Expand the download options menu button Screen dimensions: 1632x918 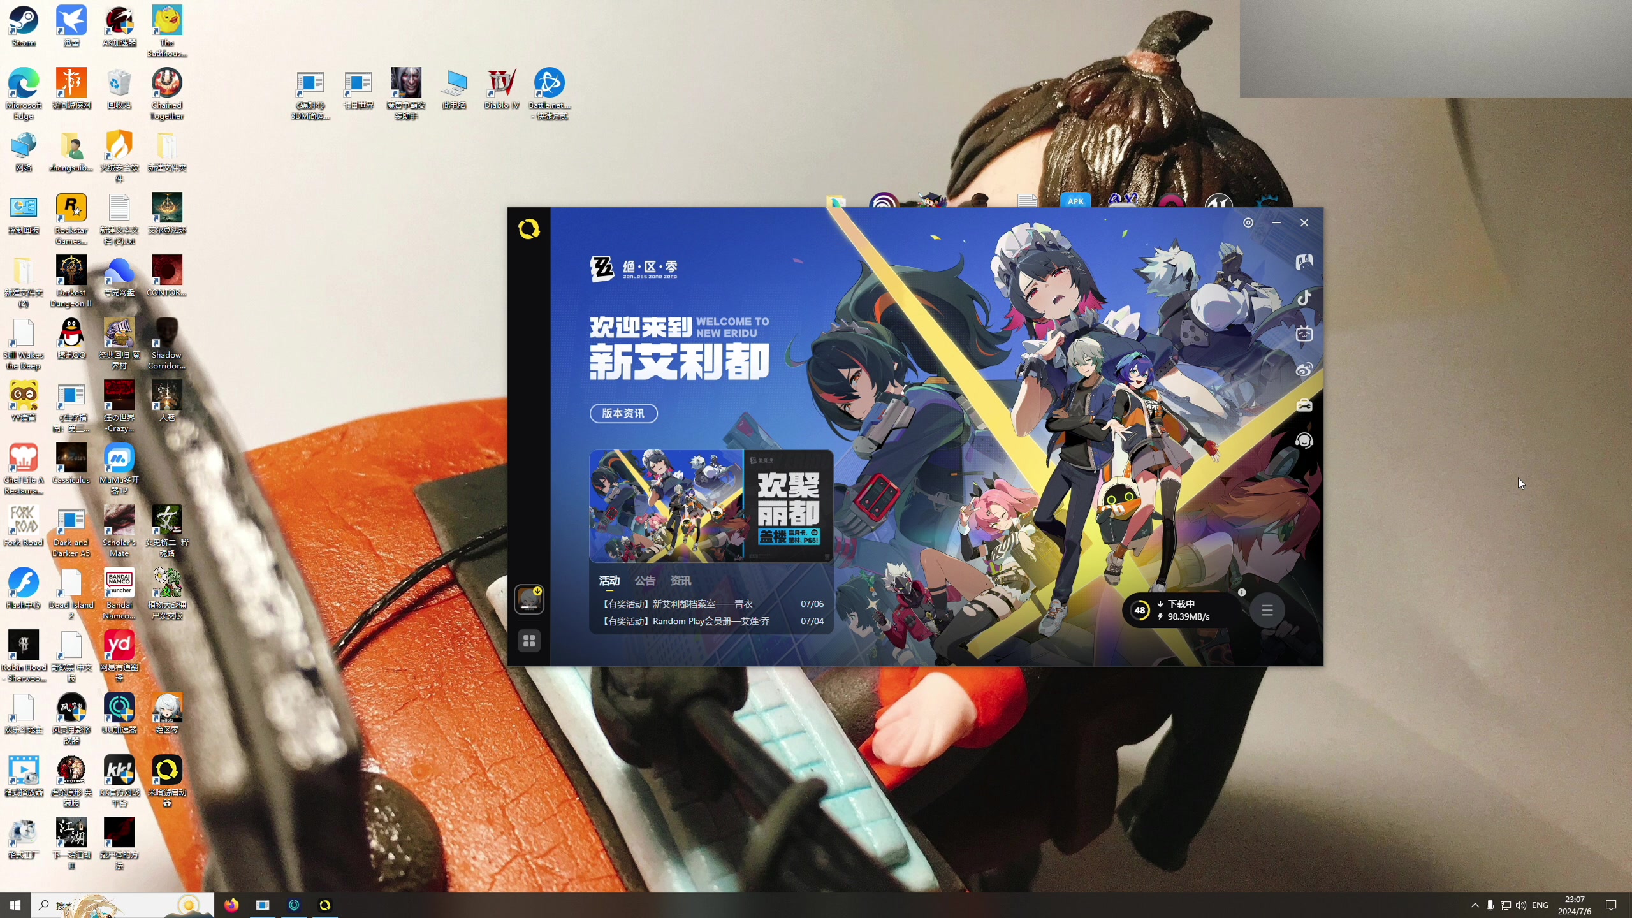tap(1267, 610)
